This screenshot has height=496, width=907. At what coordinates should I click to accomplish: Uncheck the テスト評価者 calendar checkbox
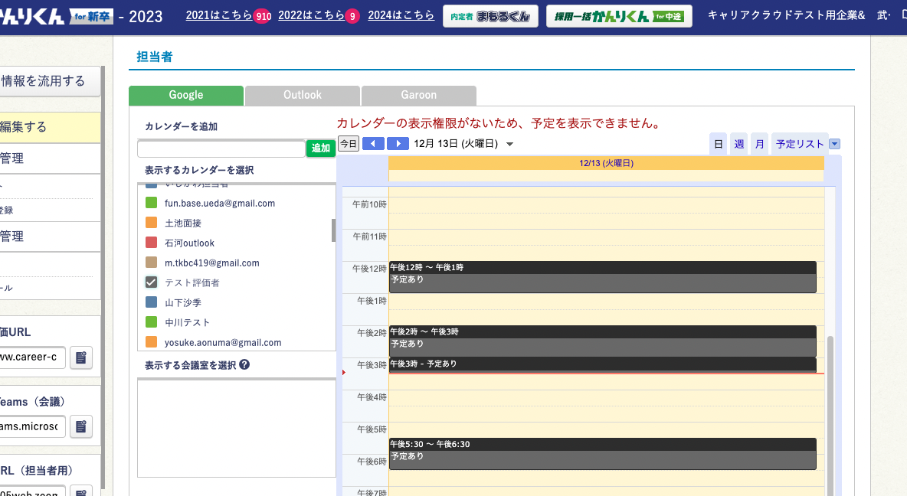(x=151, y=282)
